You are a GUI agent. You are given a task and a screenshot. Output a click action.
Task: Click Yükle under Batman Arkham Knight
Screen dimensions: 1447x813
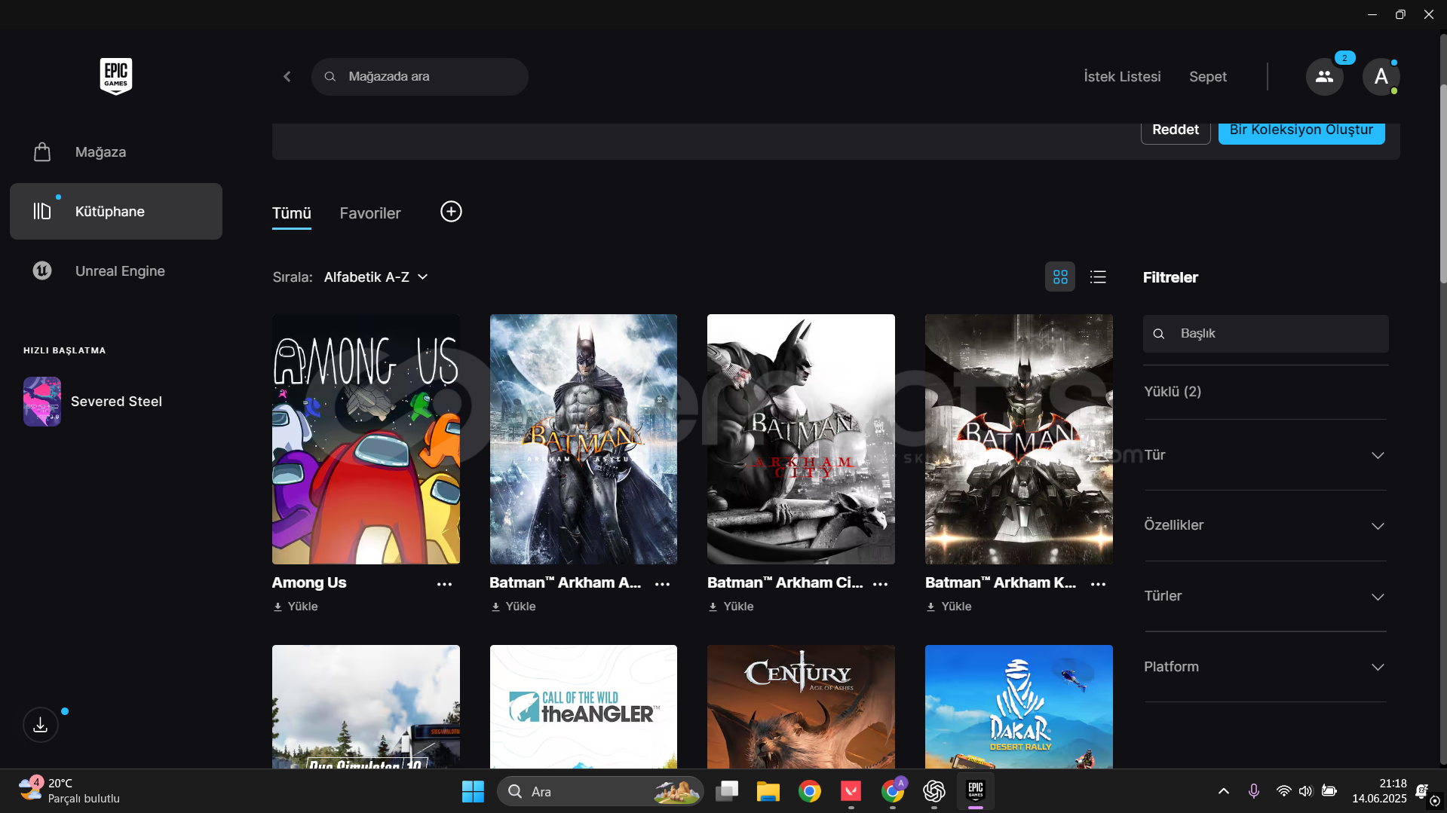click(x=949, y=607)
